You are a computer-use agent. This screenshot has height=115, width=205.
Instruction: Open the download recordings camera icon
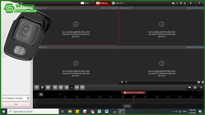click(x=190, y=87)
